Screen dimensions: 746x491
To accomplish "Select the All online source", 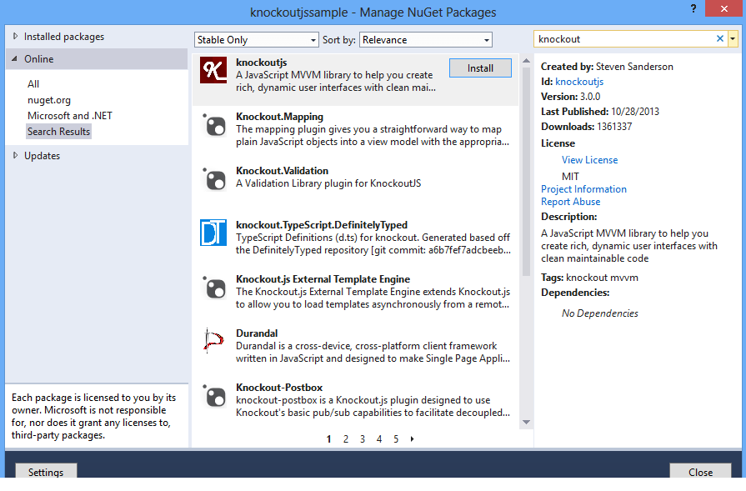I will click(33, 84).
